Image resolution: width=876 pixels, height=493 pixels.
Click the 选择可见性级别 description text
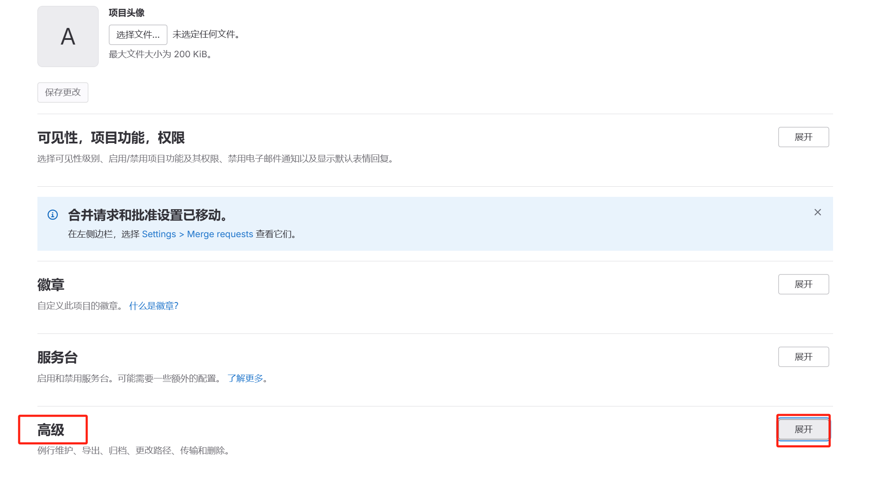[215, 159]
